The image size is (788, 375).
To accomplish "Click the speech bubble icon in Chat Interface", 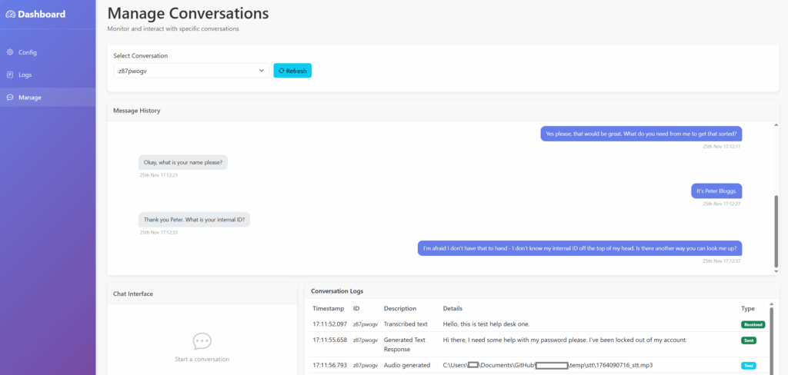I will pos(202,340).
